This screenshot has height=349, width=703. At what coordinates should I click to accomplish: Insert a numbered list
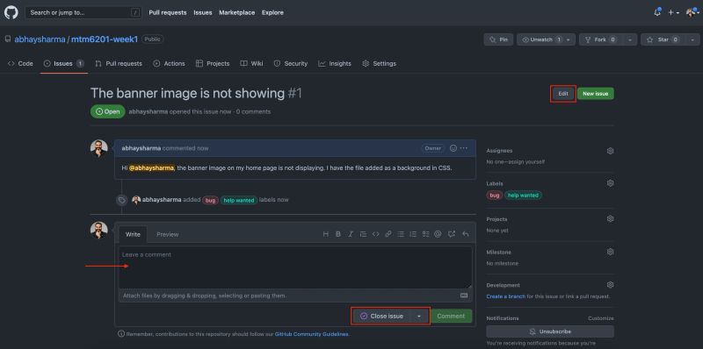tap(413, 234)
